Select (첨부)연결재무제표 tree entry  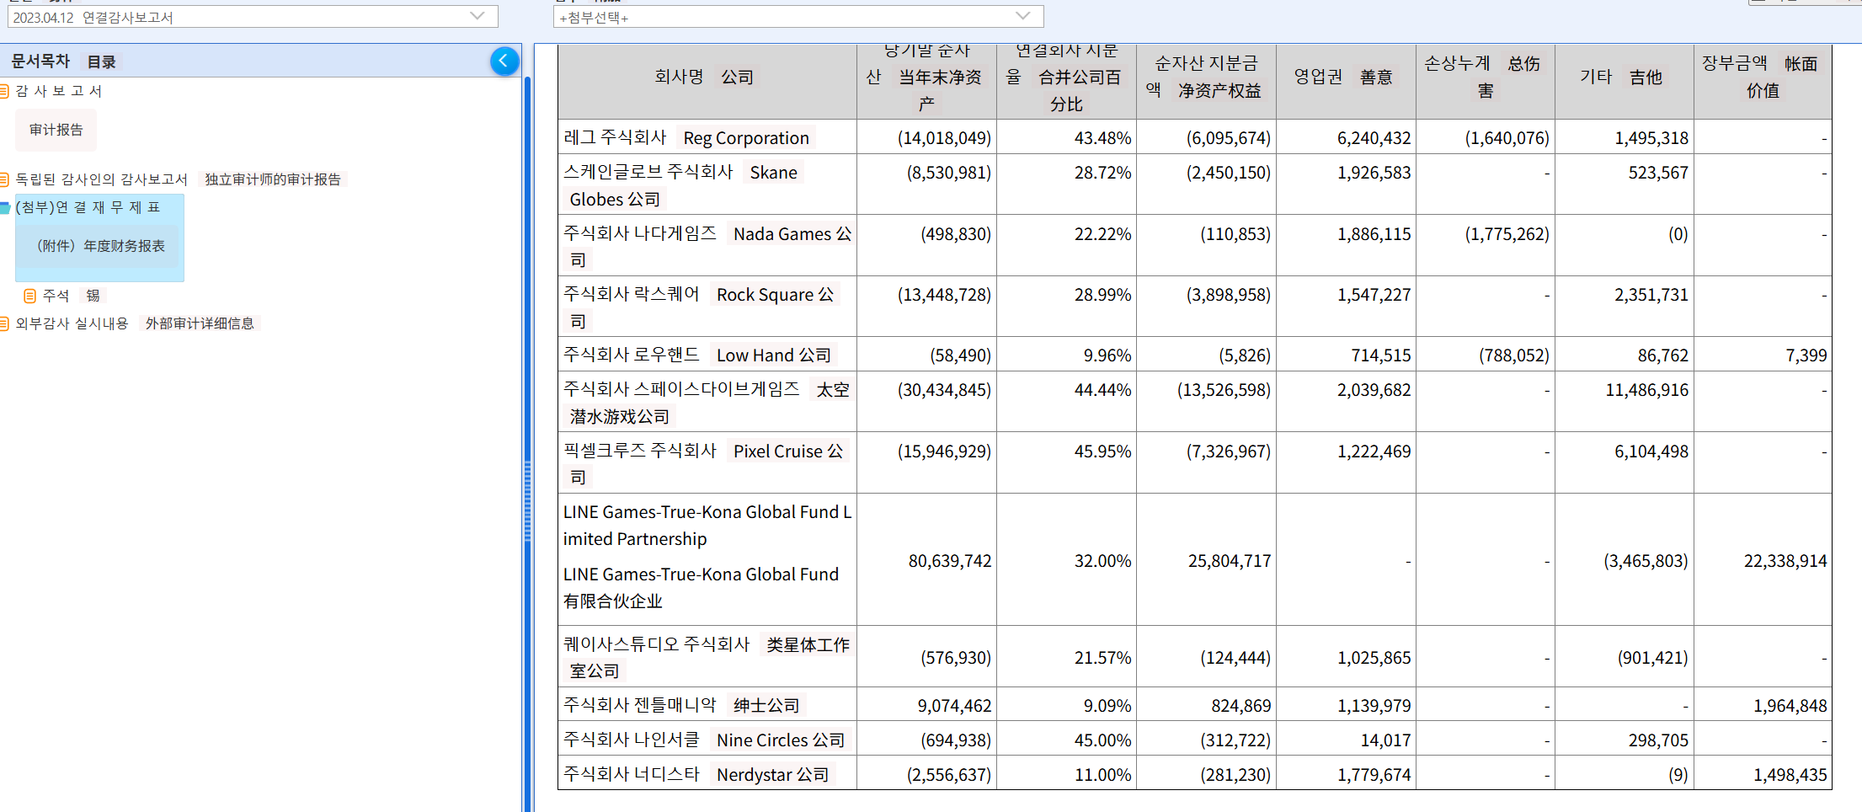tap(88, 207)
